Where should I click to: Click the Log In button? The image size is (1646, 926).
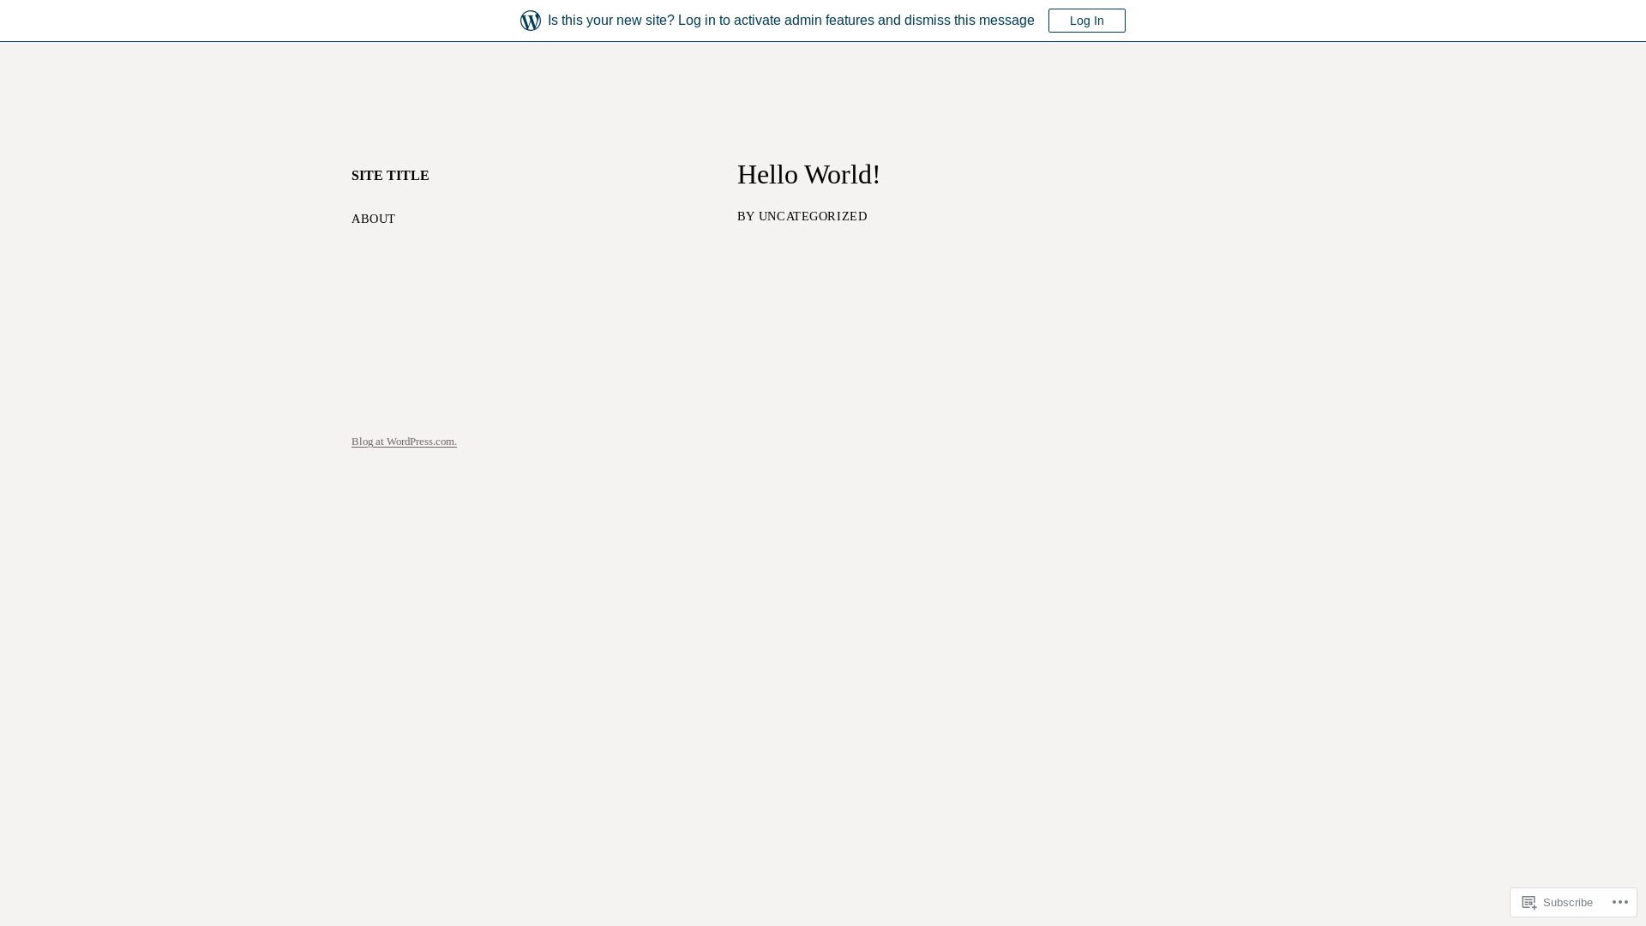click(x=1086, y=21)
